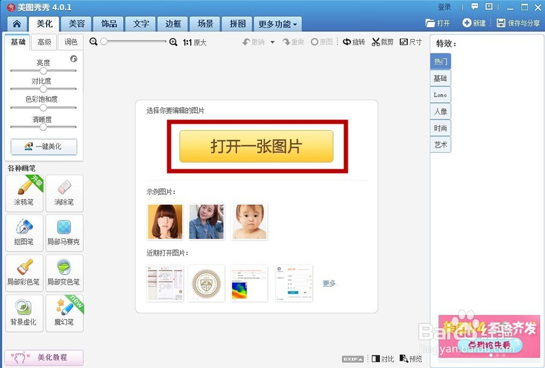Click the 清晰度 sharpness slider handle
Image resolution: width=545 pixels, height=368 pixels.
coord(43,127)
